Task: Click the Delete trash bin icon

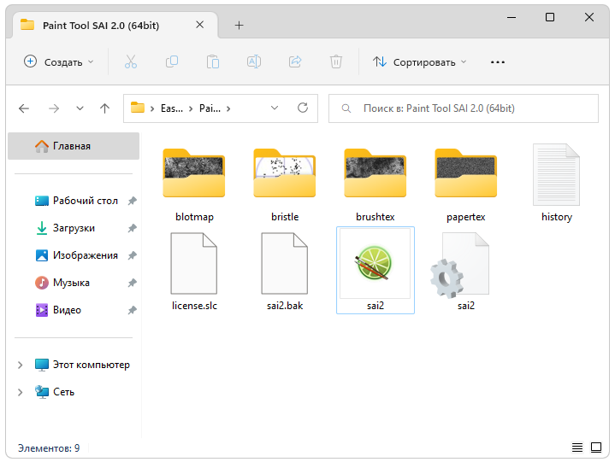Action: click(x=336, y=61)
